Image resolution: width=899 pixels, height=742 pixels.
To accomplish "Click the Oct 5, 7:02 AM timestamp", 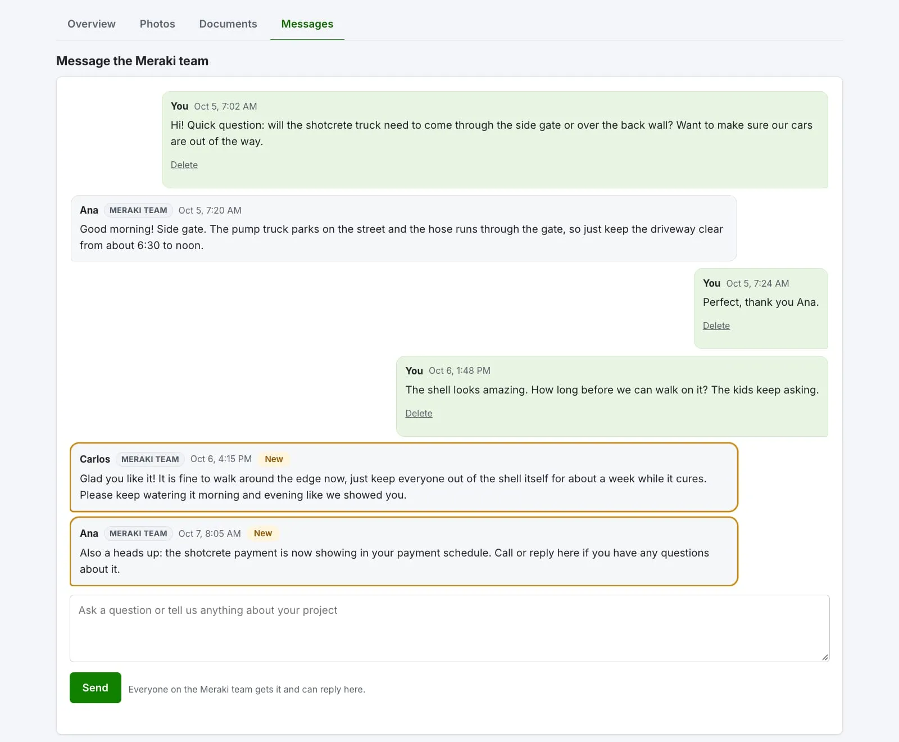I will pos(225,106).
